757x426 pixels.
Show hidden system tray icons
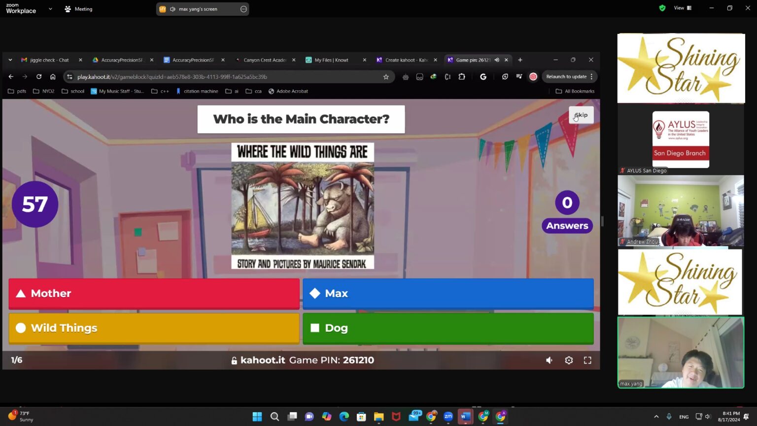(x=656, y=417)
